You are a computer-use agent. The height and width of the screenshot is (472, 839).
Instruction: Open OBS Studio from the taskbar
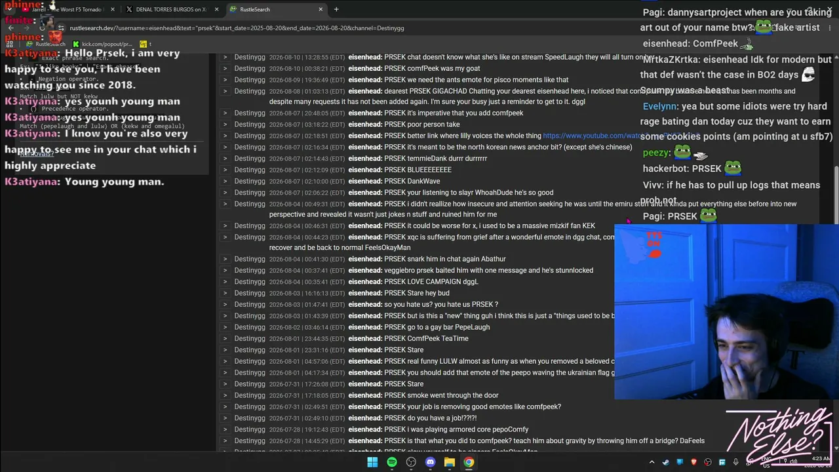[411, 462]
